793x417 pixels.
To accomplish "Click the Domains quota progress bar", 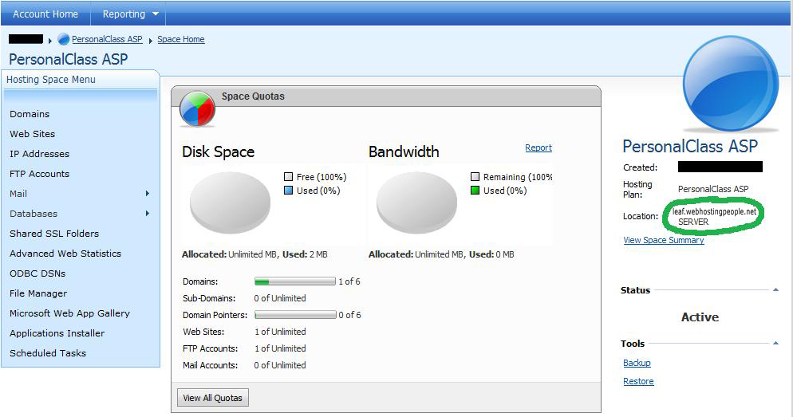I will (x=295, y=281).
